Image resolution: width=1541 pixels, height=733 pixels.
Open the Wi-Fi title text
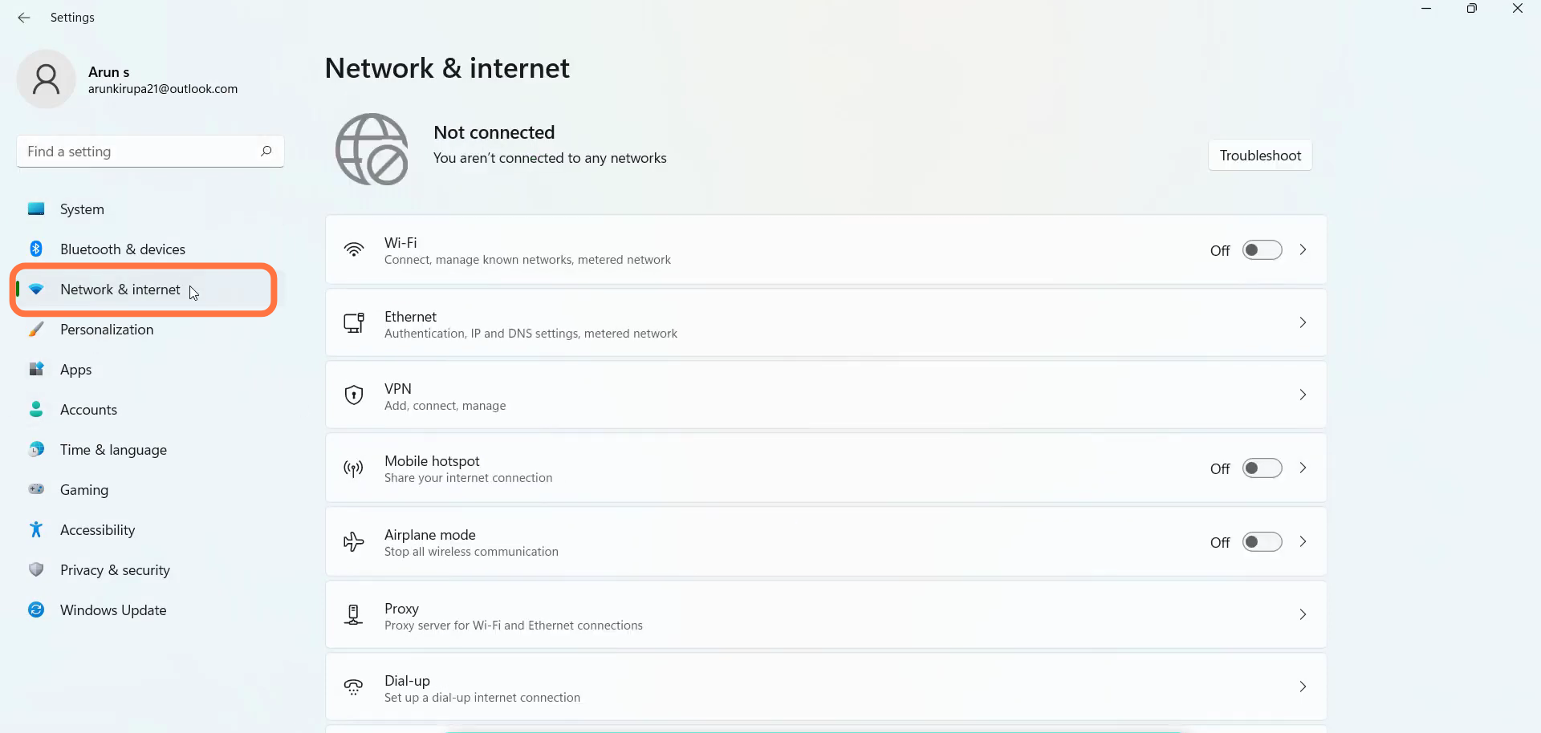coord(400,242)
